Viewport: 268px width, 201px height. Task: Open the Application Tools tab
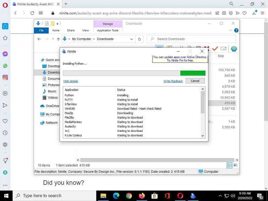tap(108, 30)
